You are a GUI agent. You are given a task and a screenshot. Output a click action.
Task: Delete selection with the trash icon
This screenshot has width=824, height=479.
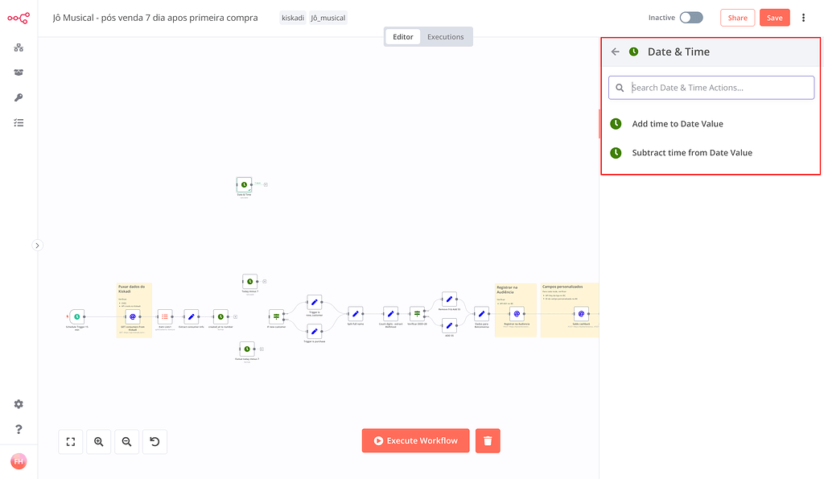pyautogui.click(x=488, y=440)
